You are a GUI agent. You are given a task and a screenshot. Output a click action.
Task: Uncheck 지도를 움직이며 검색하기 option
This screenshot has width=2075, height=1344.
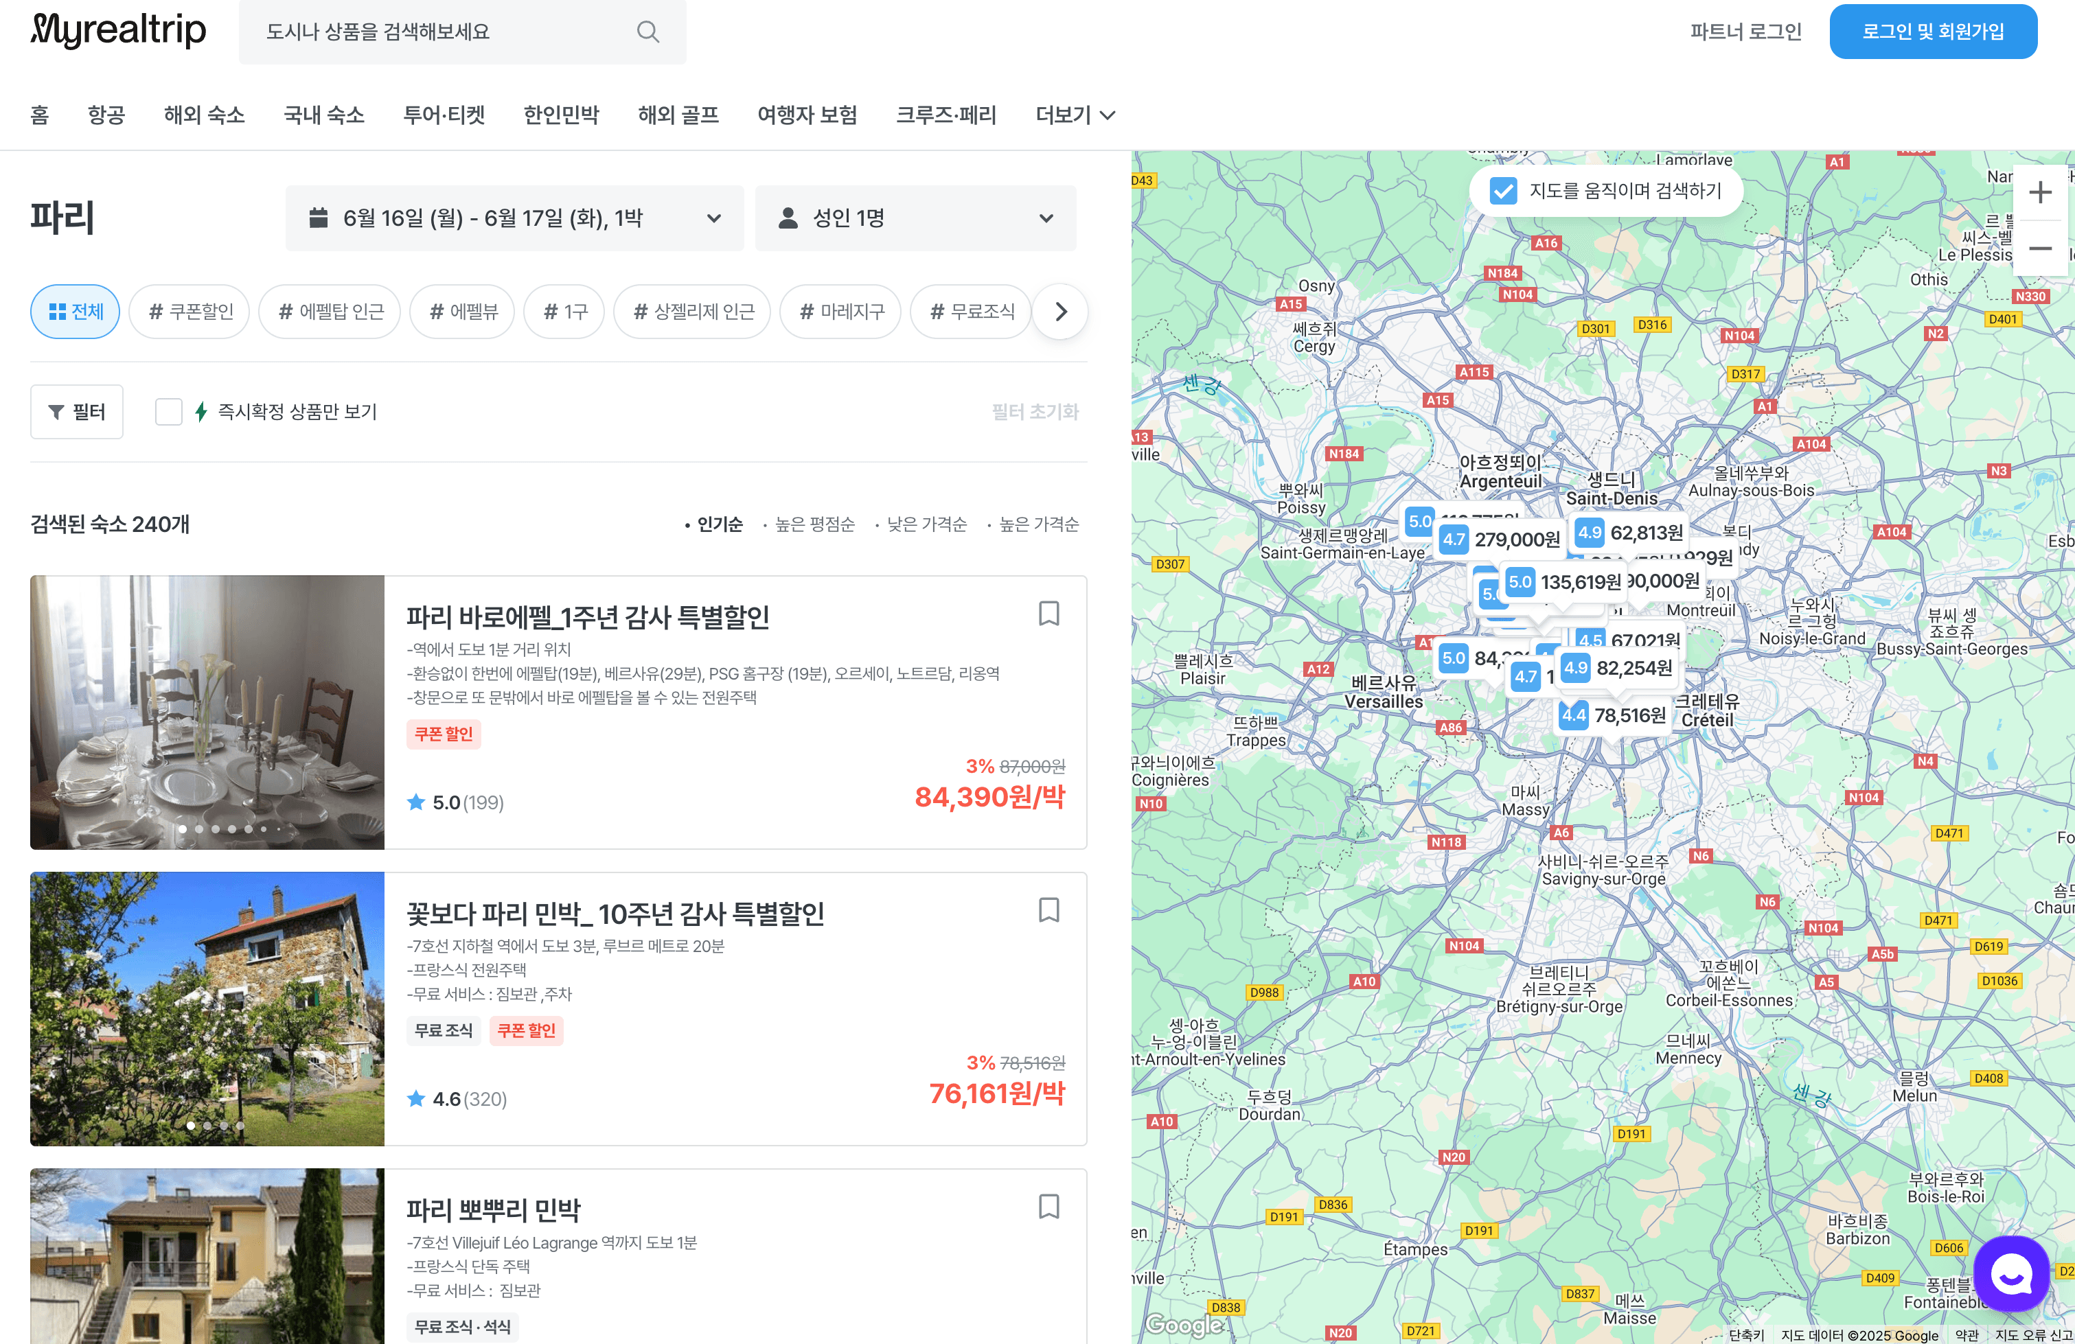point(1503,191)
